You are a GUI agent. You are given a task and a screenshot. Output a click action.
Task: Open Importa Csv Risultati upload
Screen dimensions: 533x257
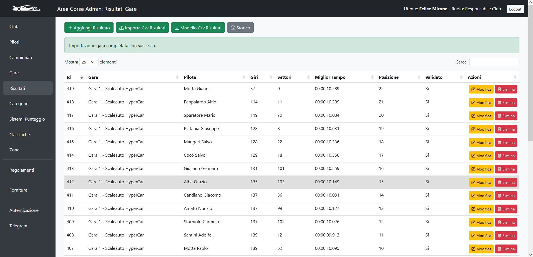pos(142,28)
